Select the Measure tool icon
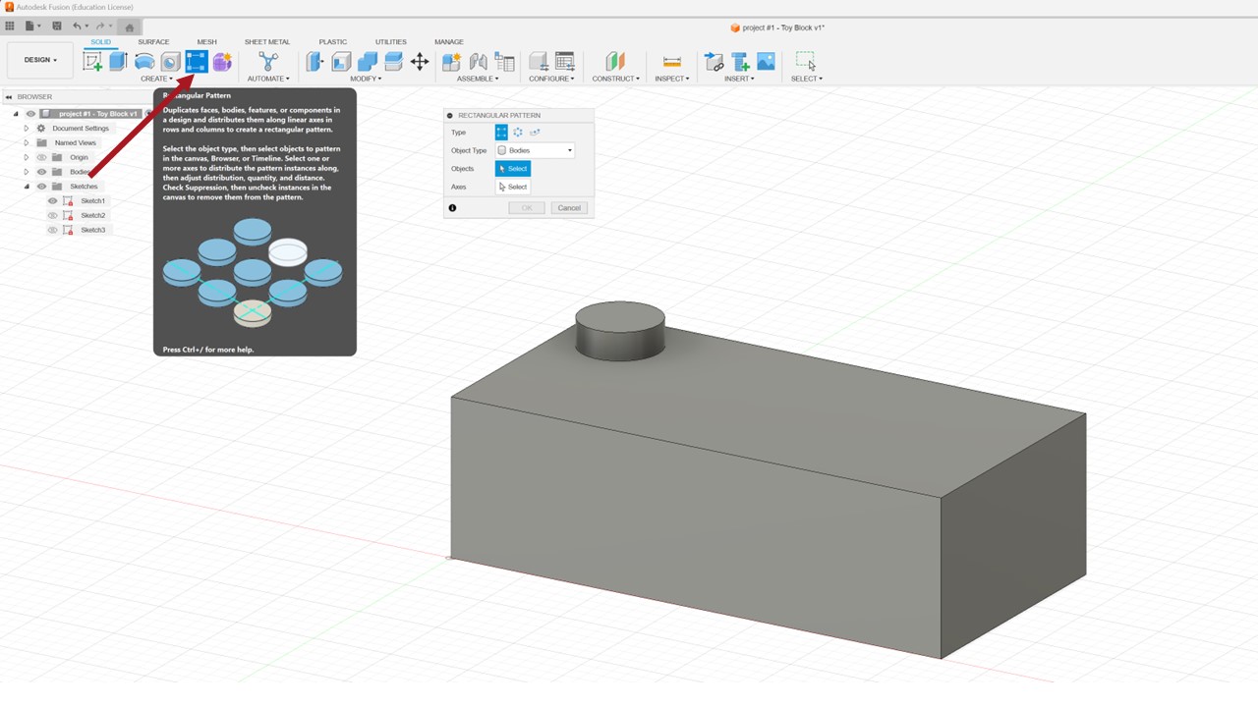 pyautogui.click(x=672, y=62)
